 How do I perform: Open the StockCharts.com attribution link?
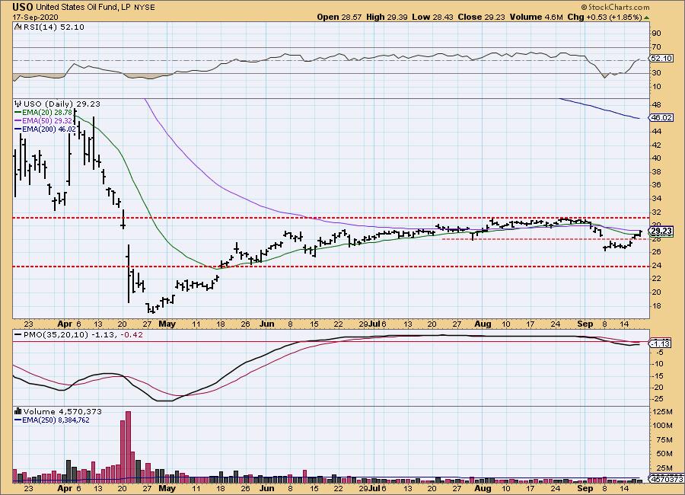coord(615,7)
